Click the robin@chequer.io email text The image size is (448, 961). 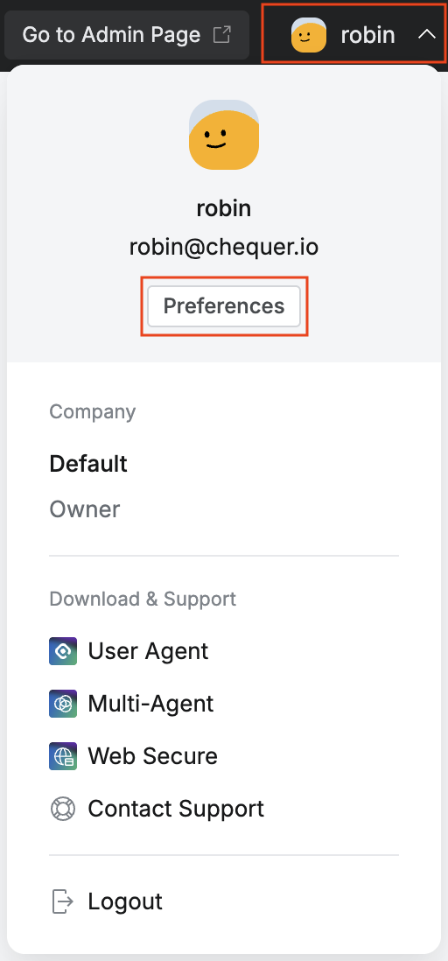pyautogui.click(x=224, y=247)
